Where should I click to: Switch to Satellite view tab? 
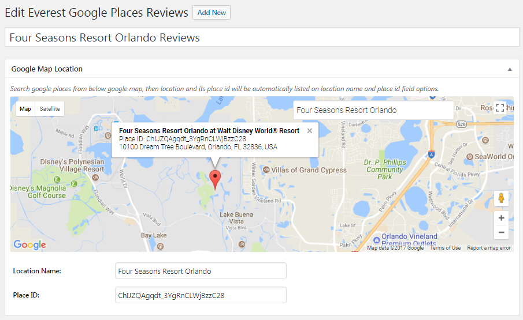(50, 109)
